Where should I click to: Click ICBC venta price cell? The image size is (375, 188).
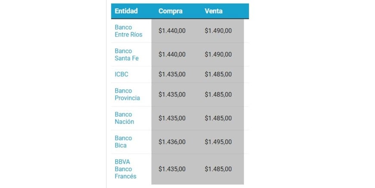pos(218,74)
